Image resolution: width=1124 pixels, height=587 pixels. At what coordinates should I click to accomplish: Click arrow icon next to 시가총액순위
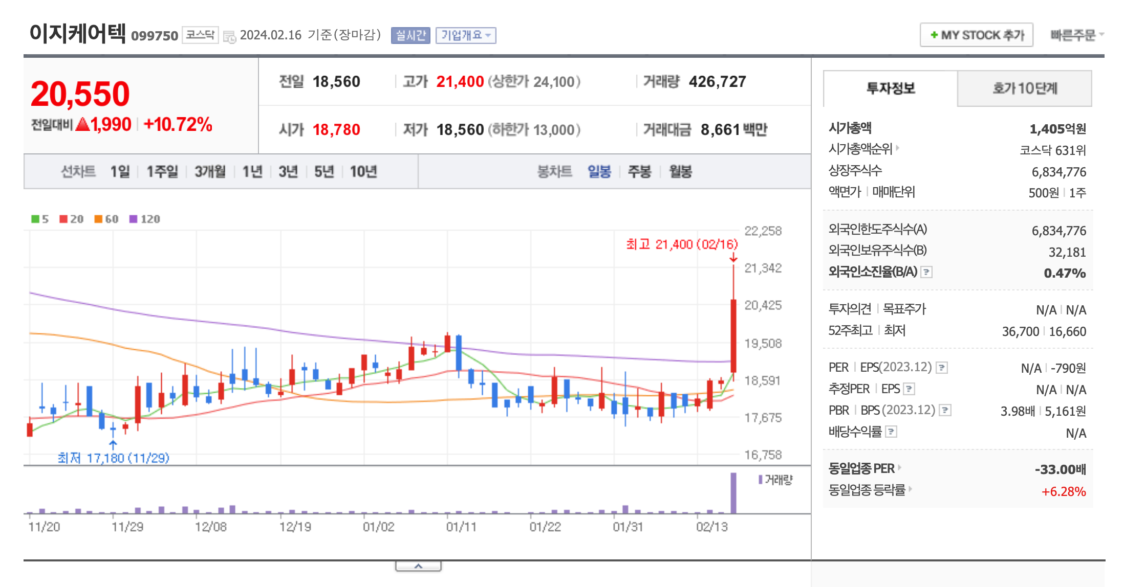[898, 148]
